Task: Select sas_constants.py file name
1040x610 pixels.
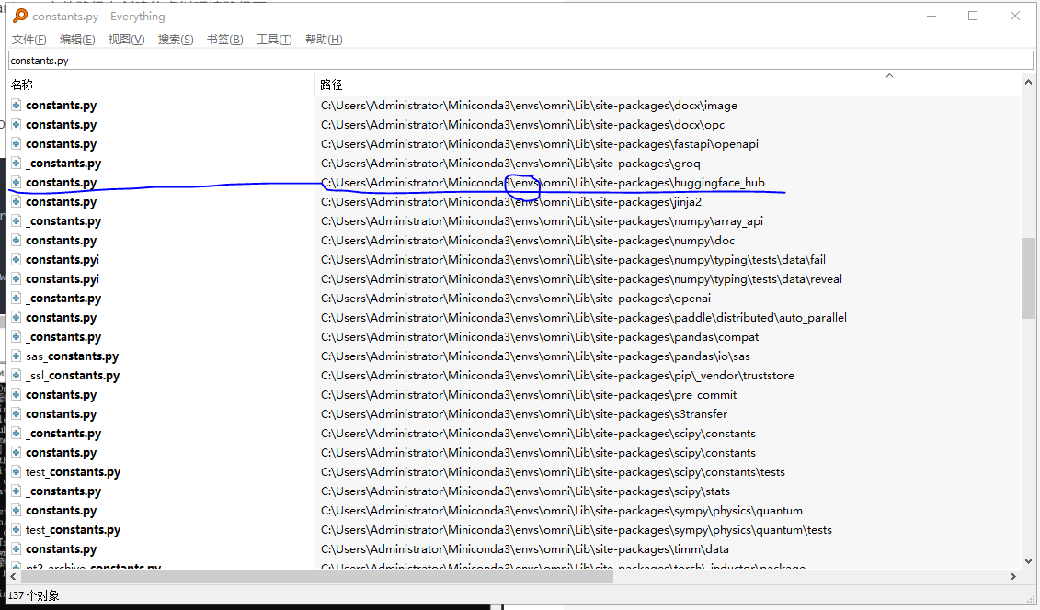Action: tap(73, 356)
